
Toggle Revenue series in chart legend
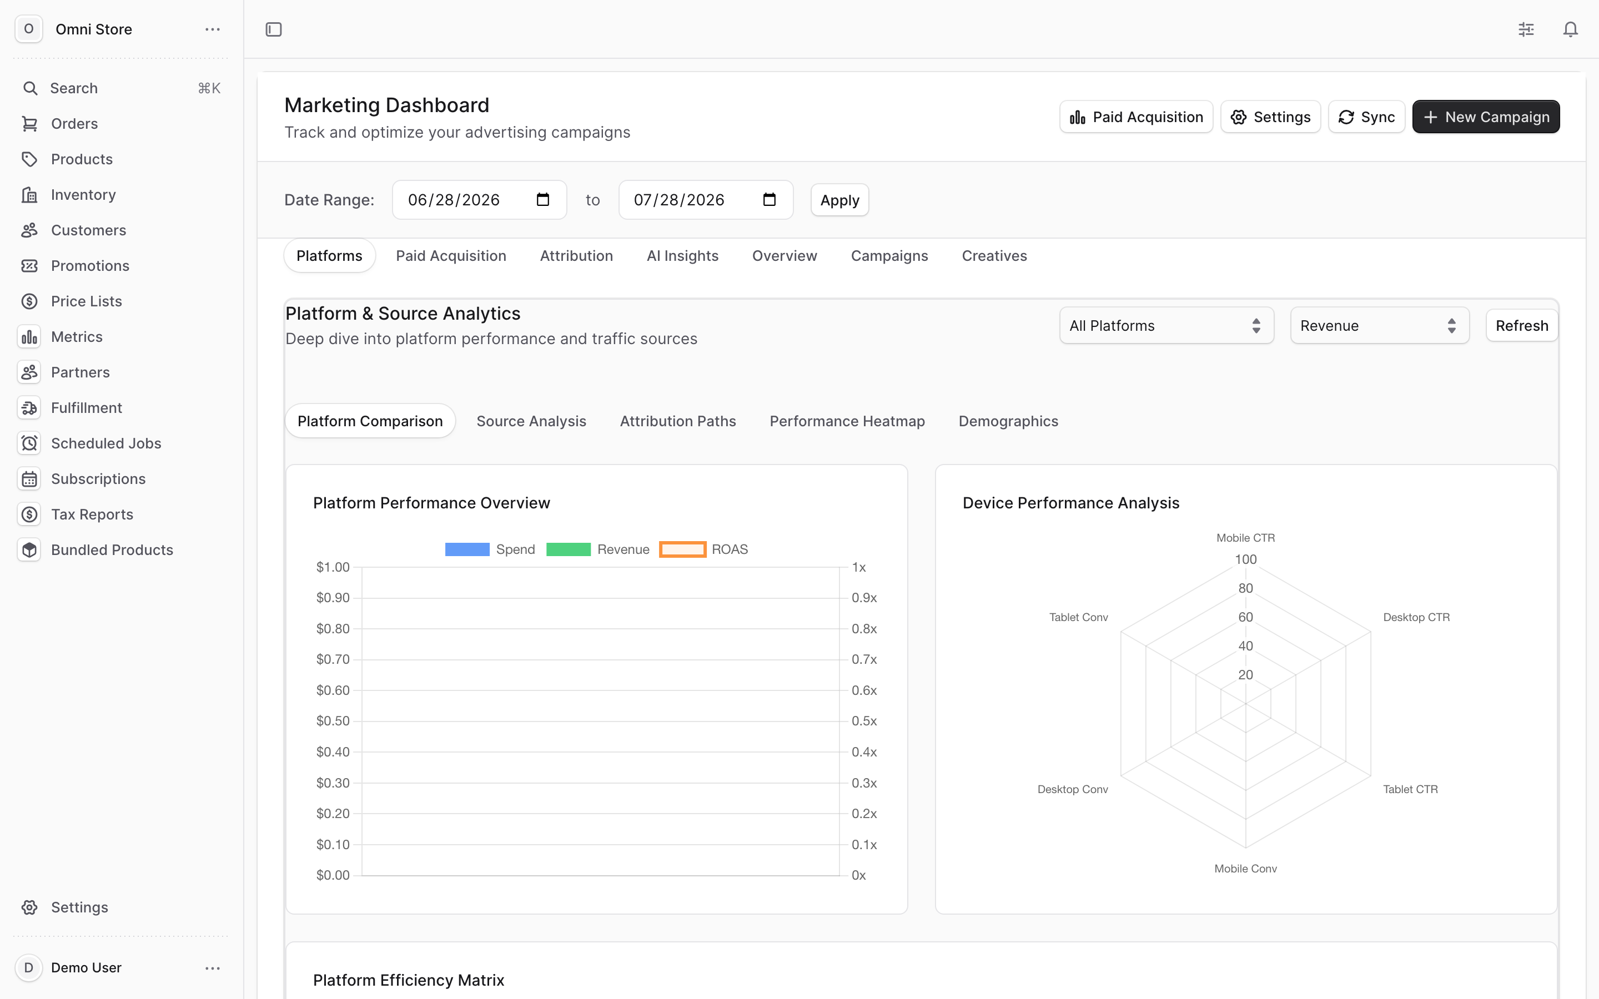(x=598, y=549)
